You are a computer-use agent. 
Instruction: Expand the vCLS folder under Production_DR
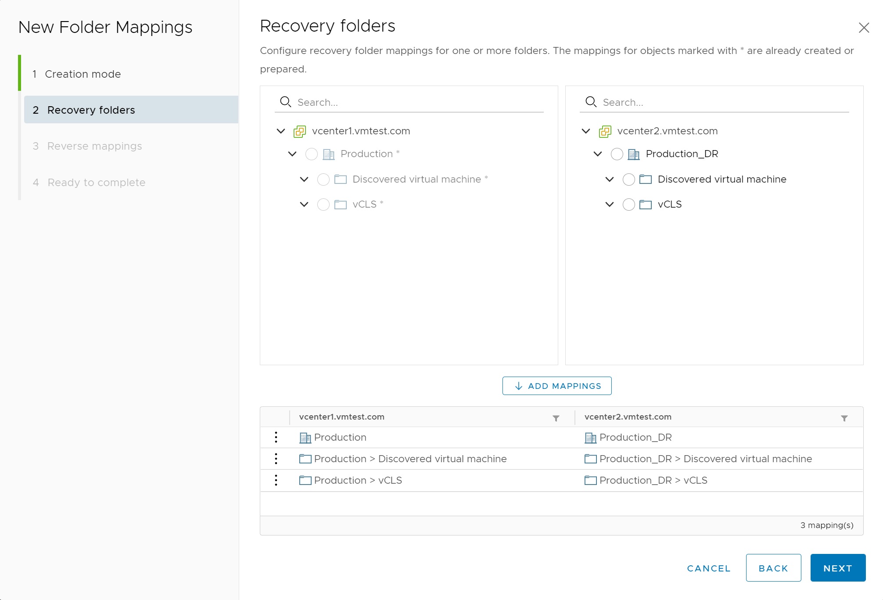[610, 204]
